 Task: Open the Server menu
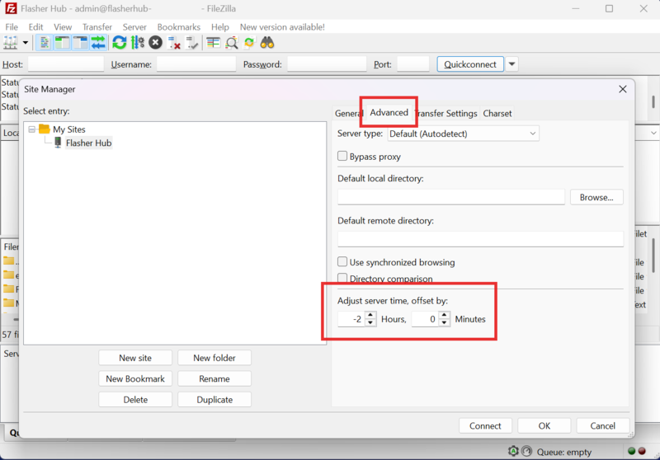[x=134, y=27]
